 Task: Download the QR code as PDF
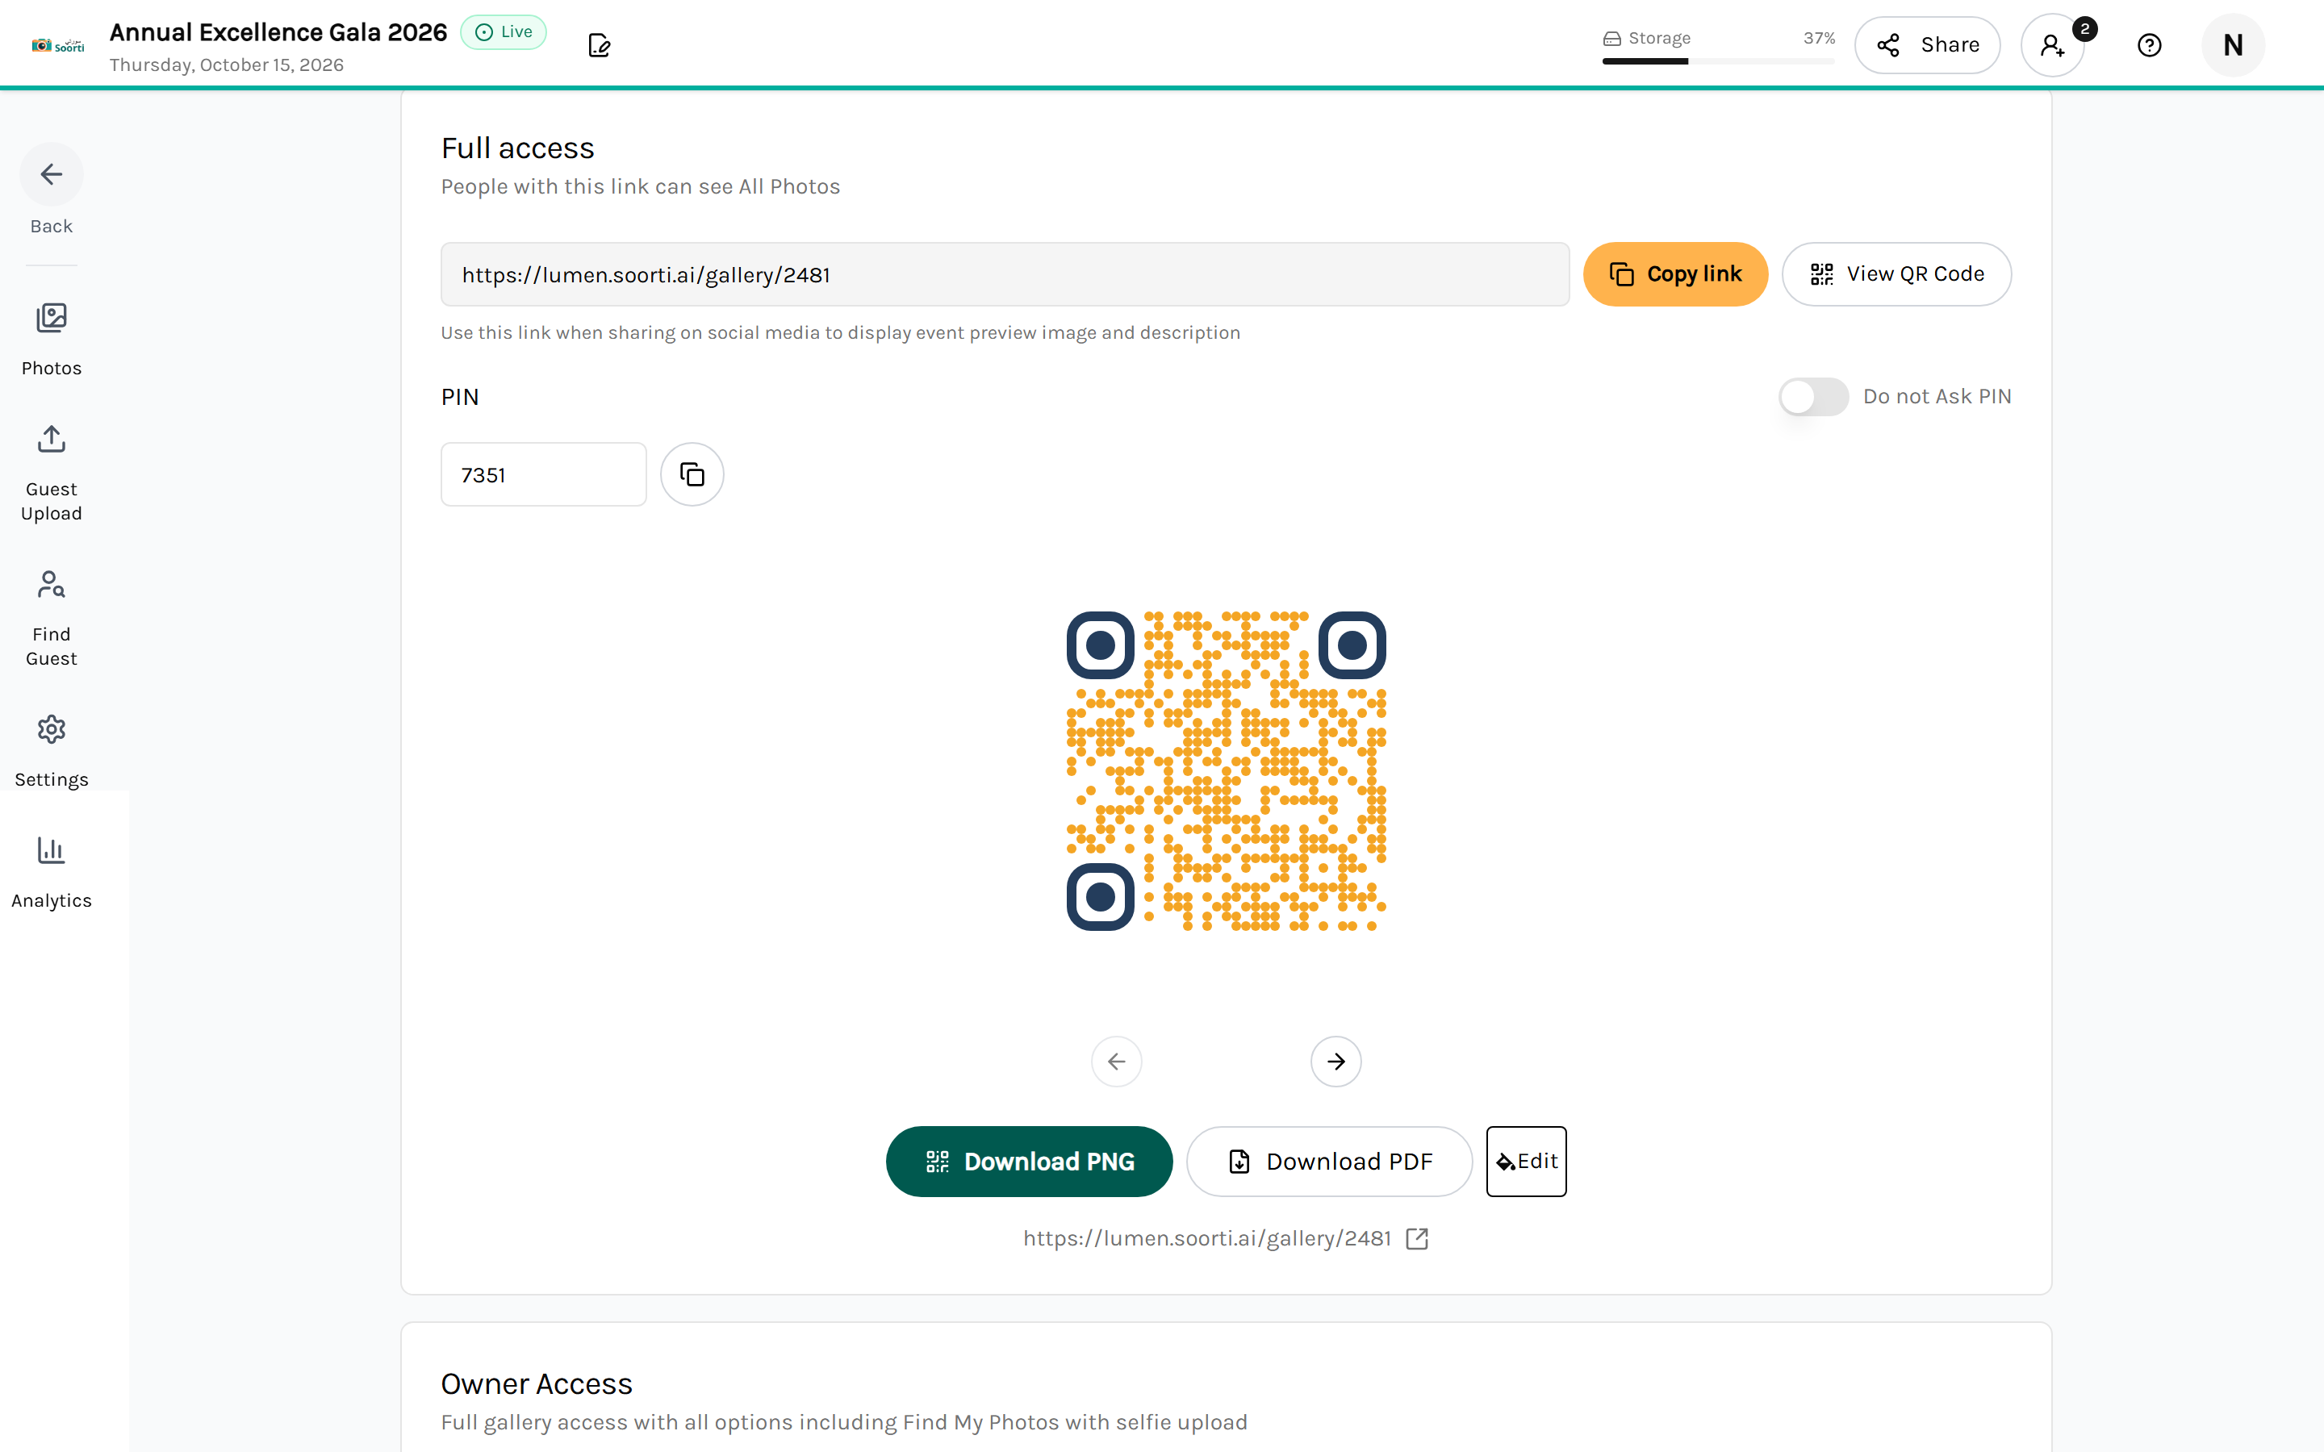[1329, 1162]
